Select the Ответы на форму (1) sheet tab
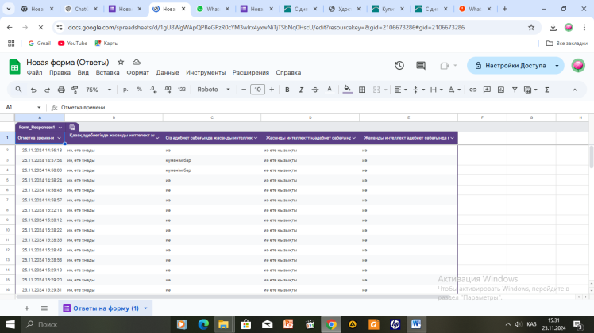 106,308
